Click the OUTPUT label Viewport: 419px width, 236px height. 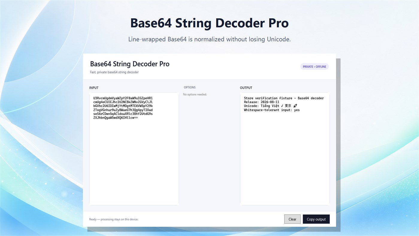(x=246, y=88)
